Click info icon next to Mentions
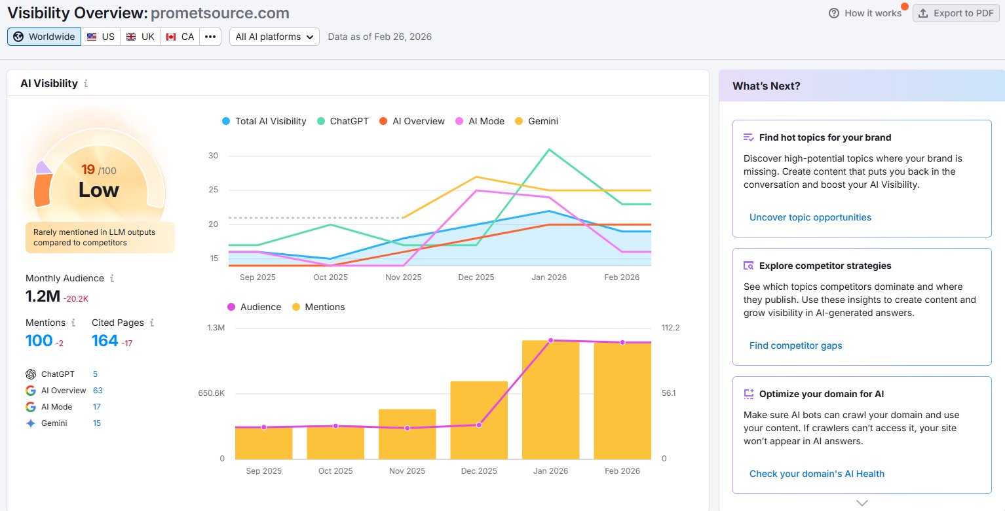 [x=73, y=323]
